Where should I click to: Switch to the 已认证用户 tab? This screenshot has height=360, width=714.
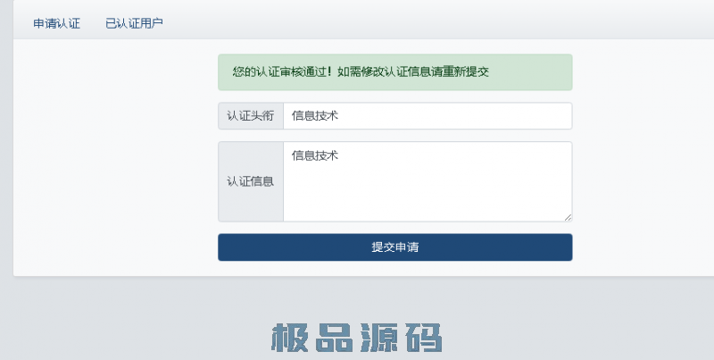(x=134, y=23)
